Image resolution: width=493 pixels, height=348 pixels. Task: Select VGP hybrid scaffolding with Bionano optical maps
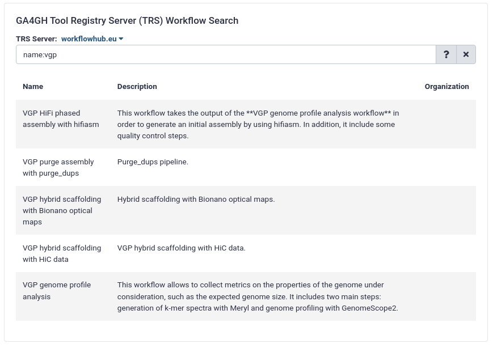coord(62,210)
